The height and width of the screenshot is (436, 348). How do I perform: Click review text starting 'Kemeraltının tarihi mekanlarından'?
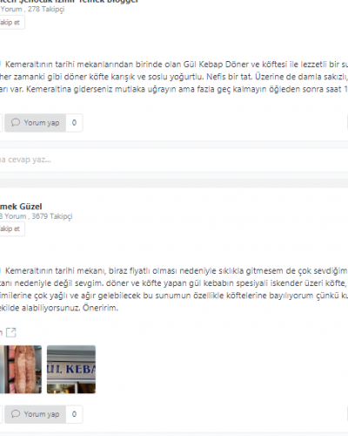pos(174,77)
